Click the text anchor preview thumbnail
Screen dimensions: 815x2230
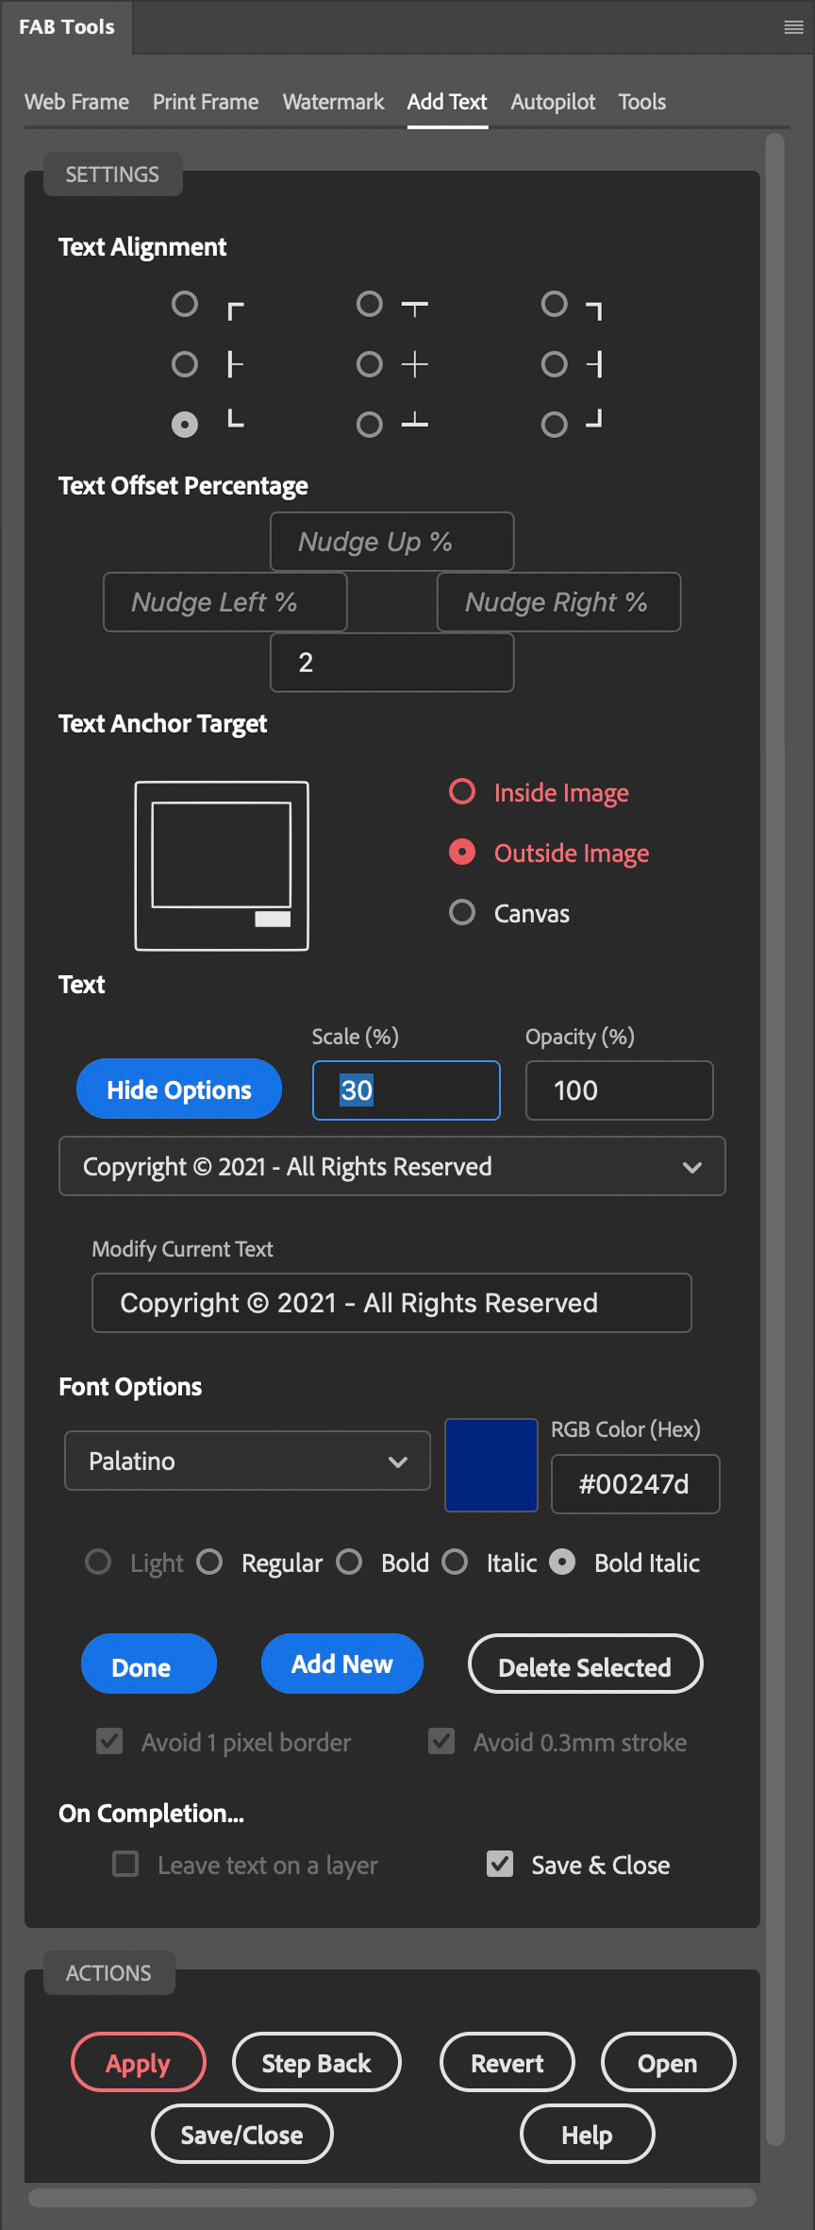pos(222,866)
